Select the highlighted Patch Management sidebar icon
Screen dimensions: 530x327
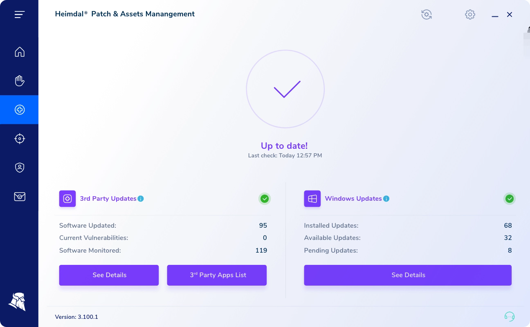coord(19,109)
